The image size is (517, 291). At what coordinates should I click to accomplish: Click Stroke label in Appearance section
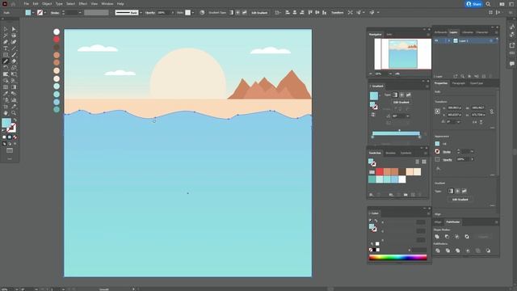[447, 152]
